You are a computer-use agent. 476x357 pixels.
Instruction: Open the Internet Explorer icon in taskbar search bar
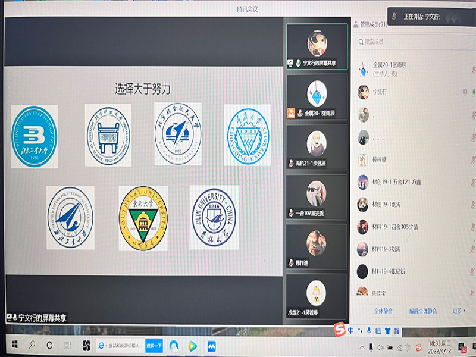pyautogui.click(x=101, y=346)
